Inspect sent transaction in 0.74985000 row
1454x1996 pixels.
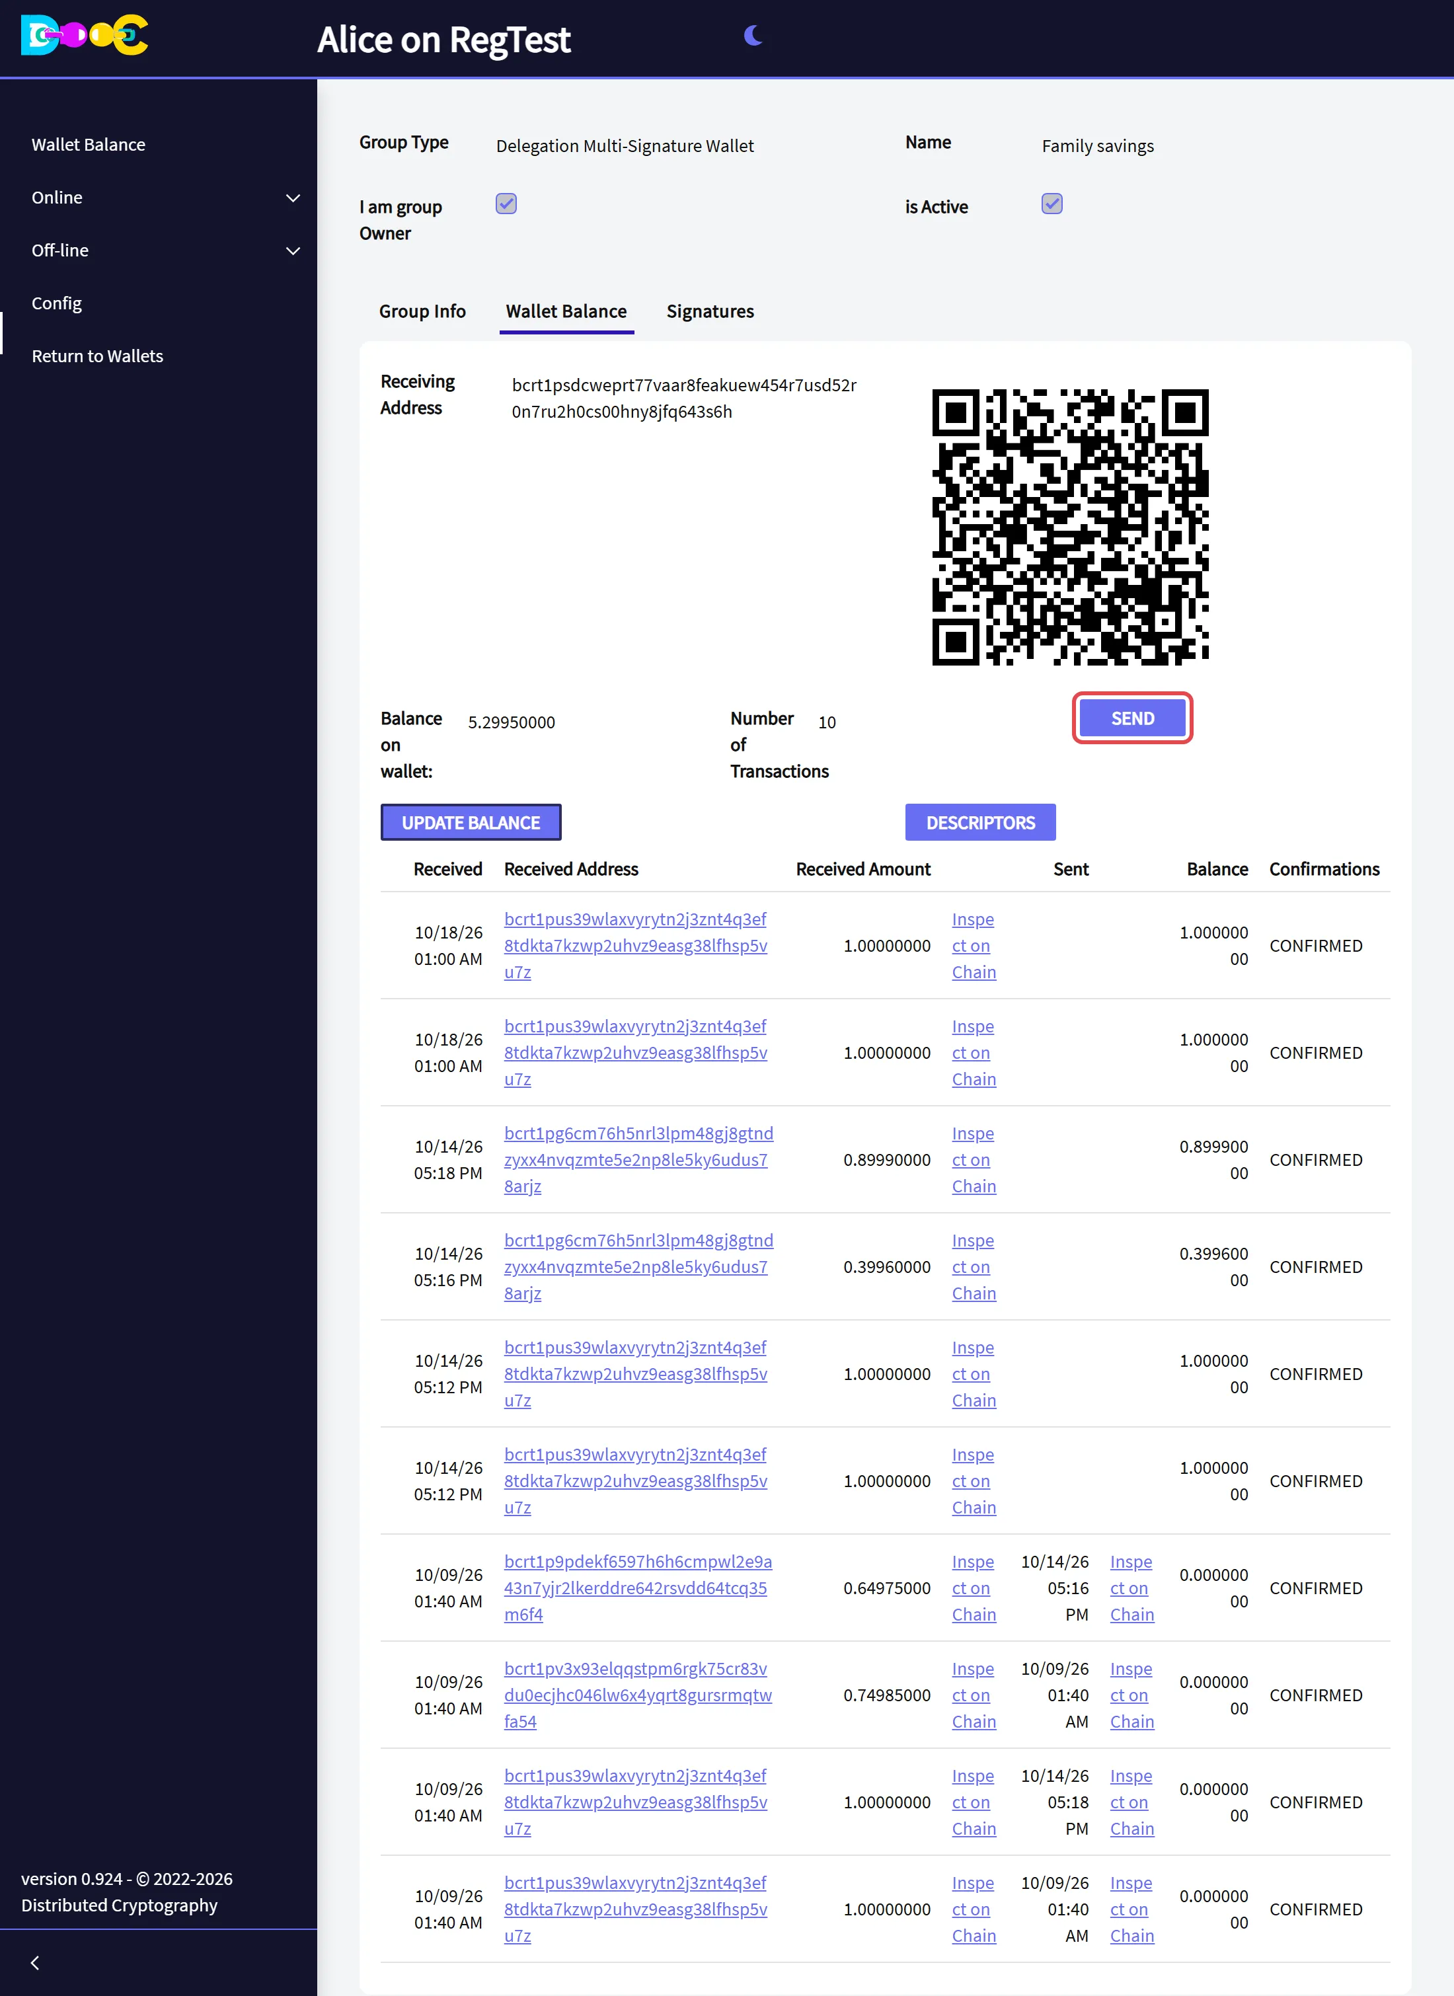point(1132,1695)
